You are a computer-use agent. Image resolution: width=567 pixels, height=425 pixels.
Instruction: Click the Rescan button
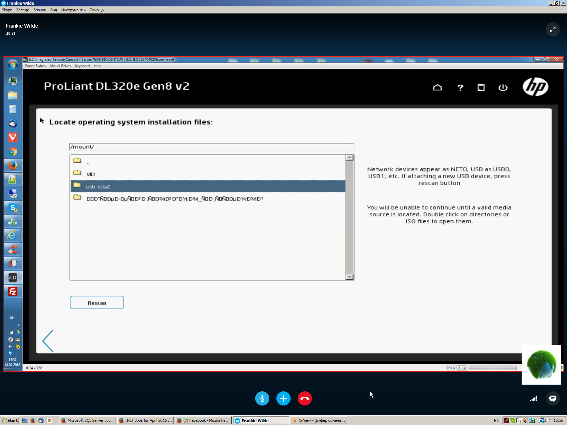click(x=97, y=302)
